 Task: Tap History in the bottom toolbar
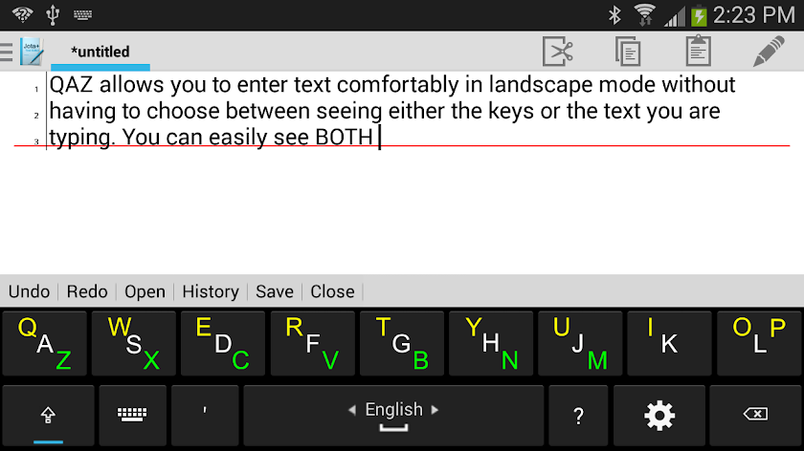[x=211, y=291]
